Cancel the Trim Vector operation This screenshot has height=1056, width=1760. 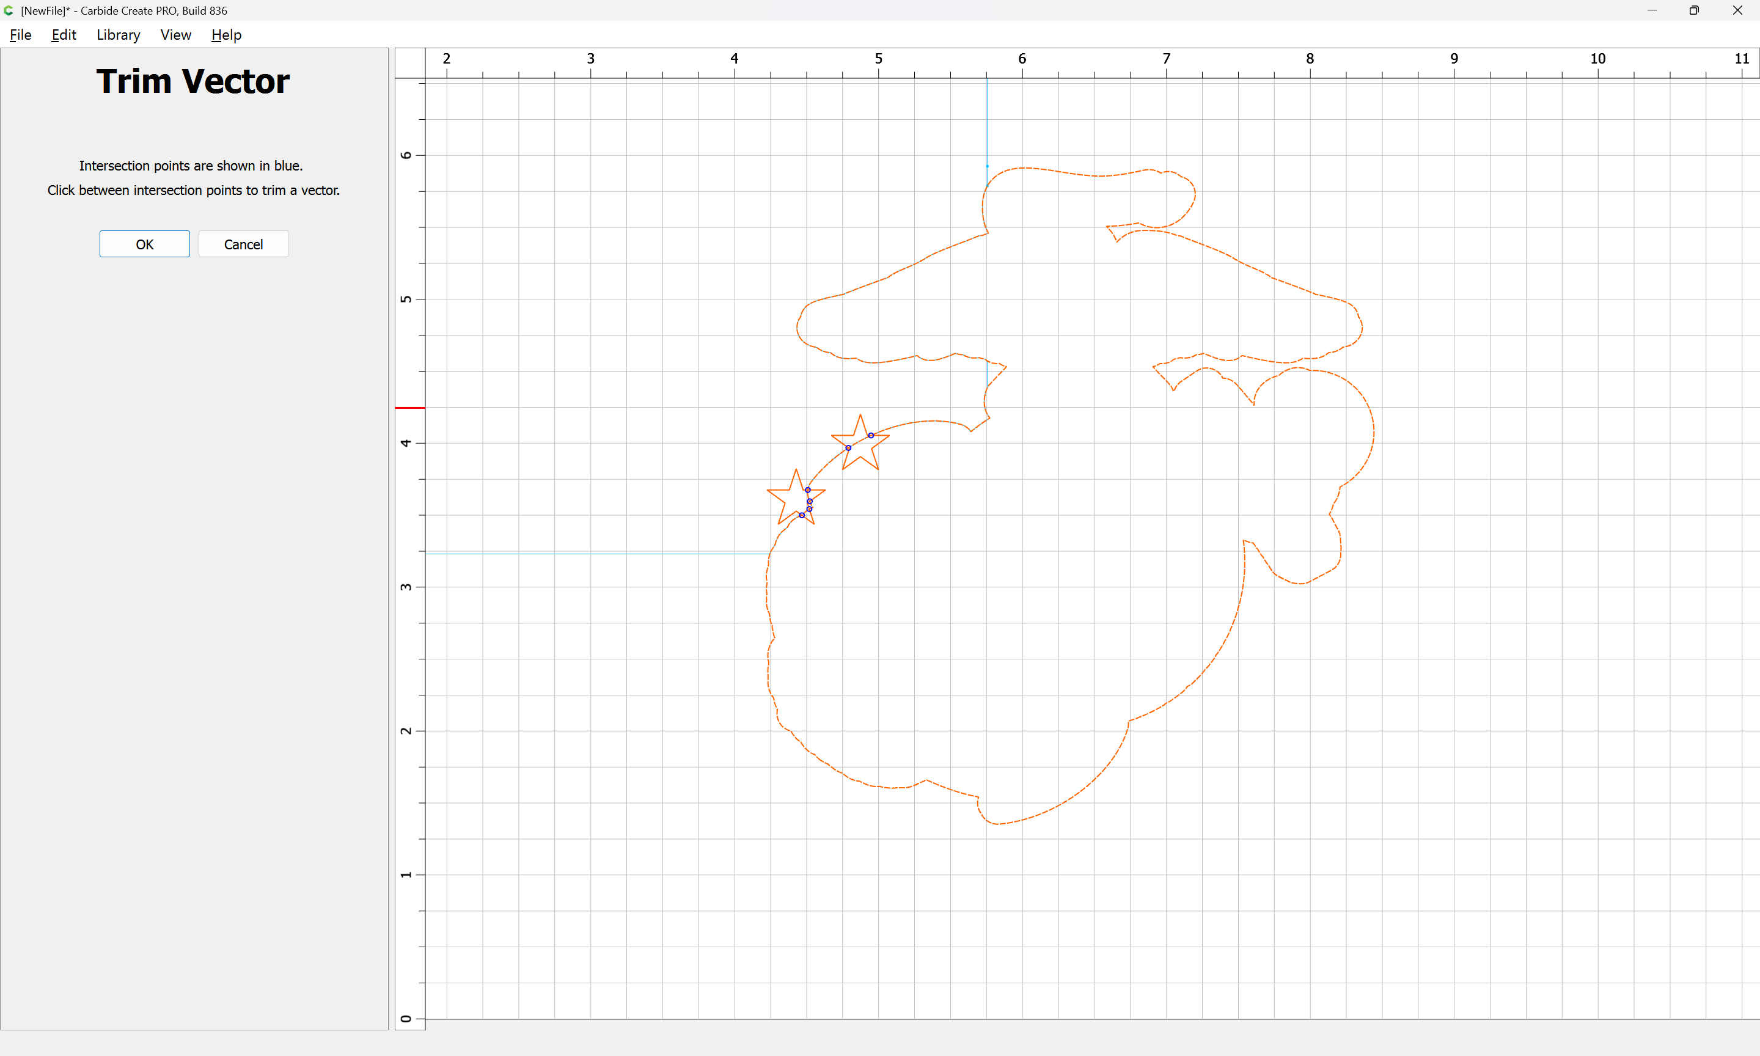243,244
